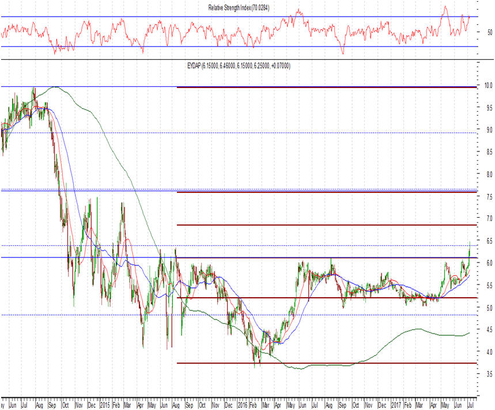This screenshot has width=495, height=410.
Task: Click the 6.5 price axis label
Action: [490, 241]
